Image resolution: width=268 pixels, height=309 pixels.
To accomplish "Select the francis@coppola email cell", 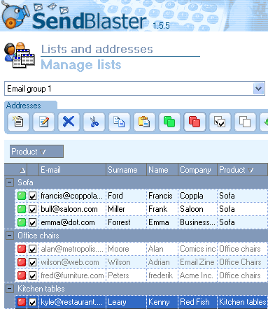I will click(x=72, y=196).
